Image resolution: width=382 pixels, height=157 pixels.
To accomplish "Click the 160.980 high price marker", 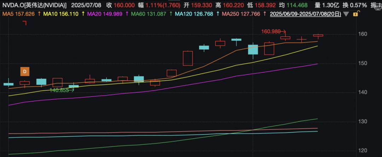I will click(271, 31).
